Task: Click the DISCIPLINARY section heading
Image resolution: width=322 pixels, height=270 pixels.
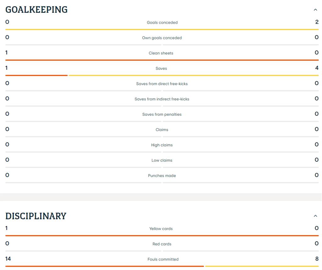Action: coord(36,216)
